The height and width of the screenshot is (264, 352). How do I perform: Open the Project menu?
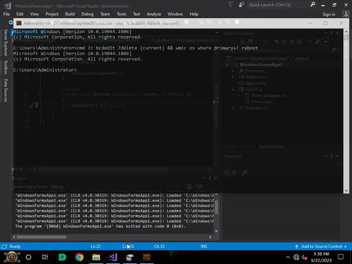52,14
